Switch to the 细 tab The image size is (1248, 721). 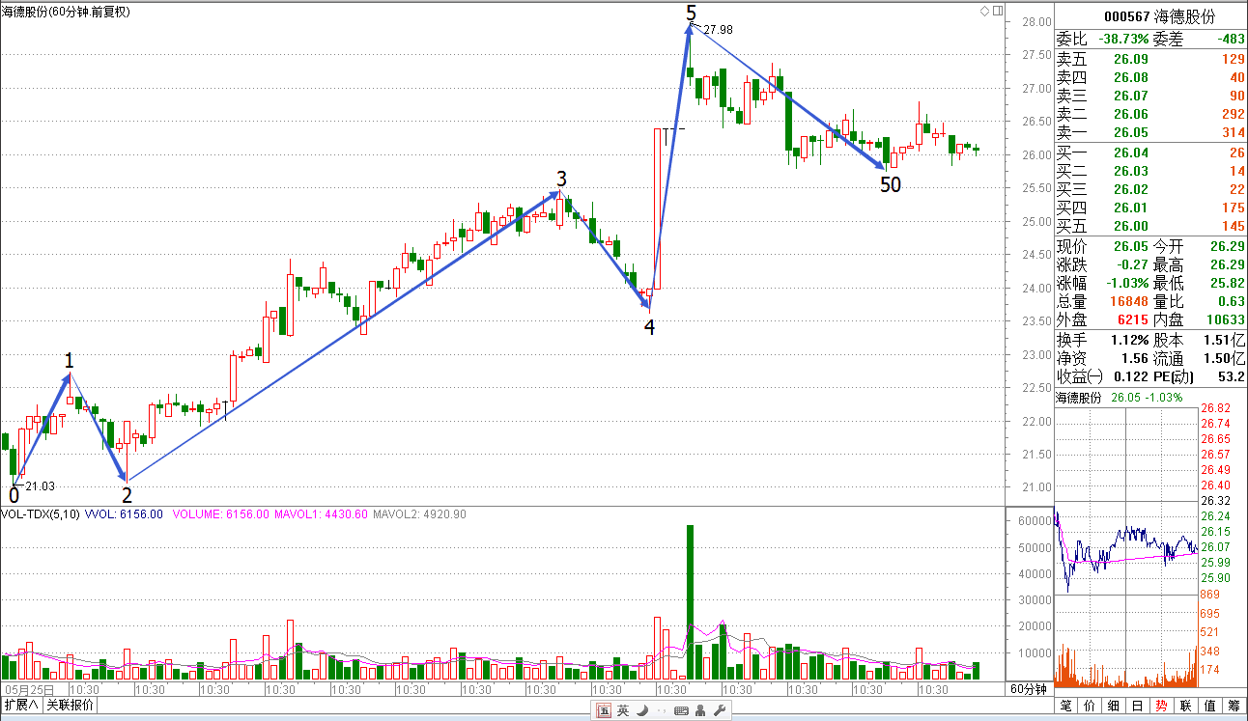click(x=1114, y=706)
